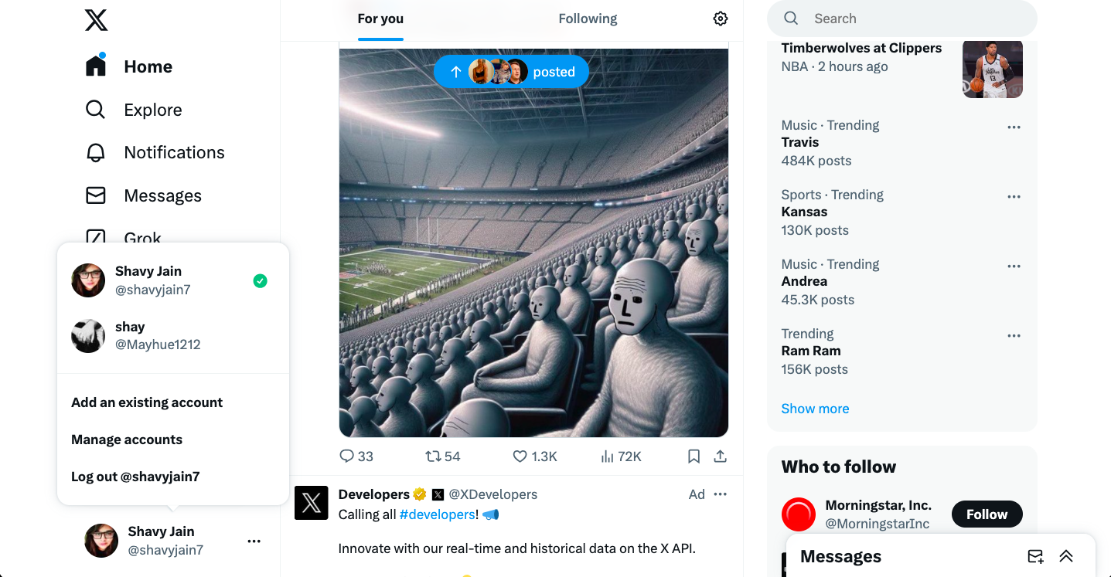
Task: Open the Home feed from the sidebar
Action: pos(147,66)
